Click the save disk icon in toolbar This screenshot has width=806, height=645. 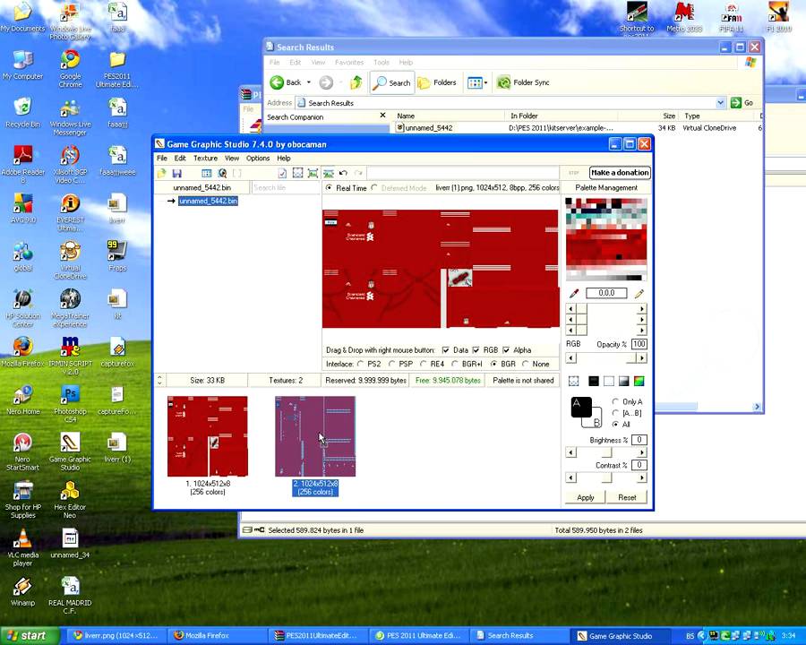177,173
